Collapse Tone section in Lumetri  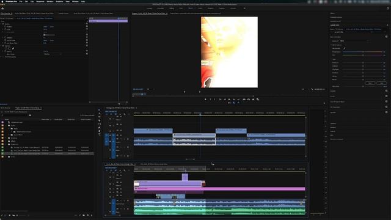click(x=331, y=59)
